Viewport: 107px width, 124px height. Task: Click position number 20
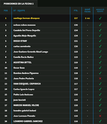tap(6, 121)
